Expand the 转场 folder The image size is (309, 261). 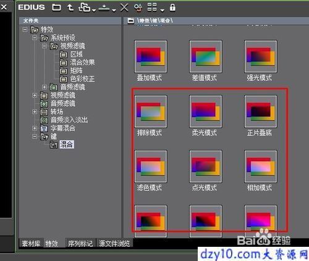point(35,112)
